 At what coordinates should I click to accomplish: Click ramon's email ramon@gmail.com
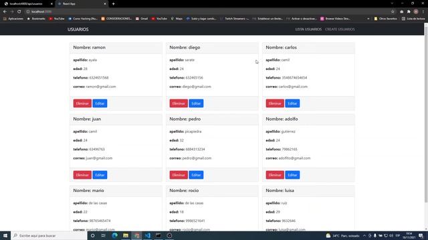(x=101, y=87)
